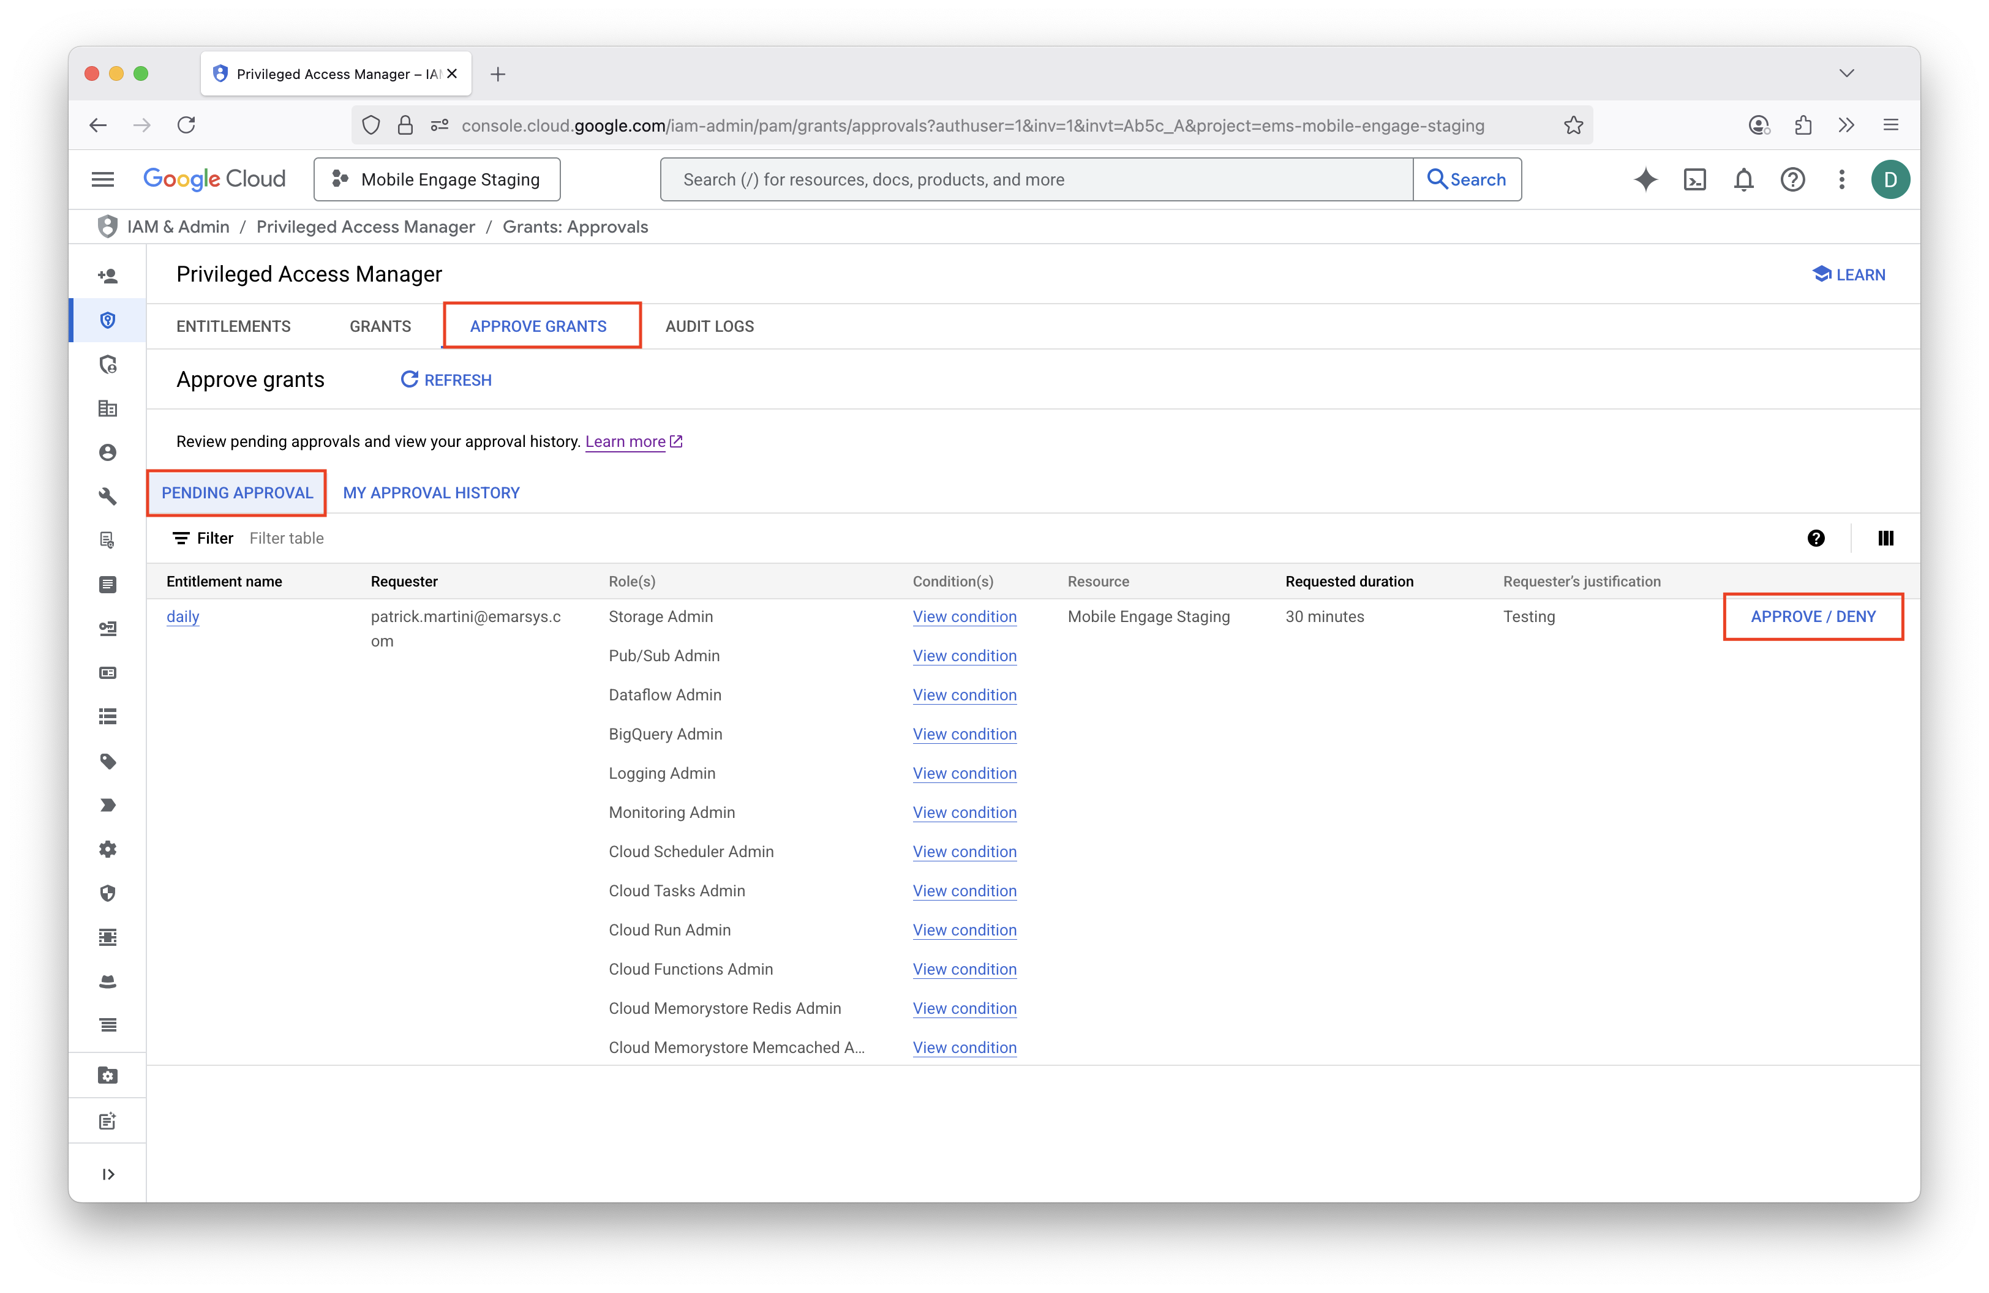The width and height of the screenshot is (1989, 1293).
Task: Expand the collapsed left sidebar
Action: pyautogui.click(x=108, y=1174)
